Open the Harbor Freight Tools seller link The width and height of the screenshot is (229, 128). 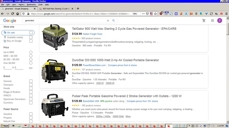pyautogui.click(x=93, y=34)
